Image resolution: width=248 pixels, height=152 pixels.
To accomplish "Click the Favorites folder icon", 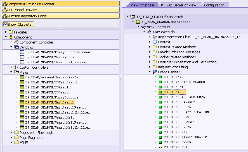I will coord(11,32).
